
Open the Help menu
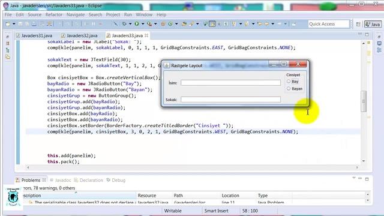click(x=161, y=14)
